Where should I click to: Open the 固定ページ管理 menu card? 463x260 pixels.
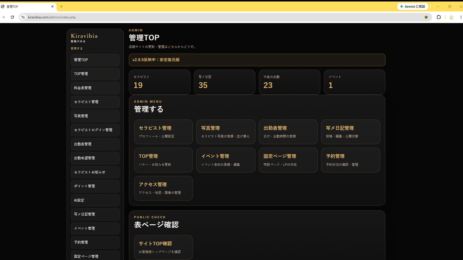point(288,160)
